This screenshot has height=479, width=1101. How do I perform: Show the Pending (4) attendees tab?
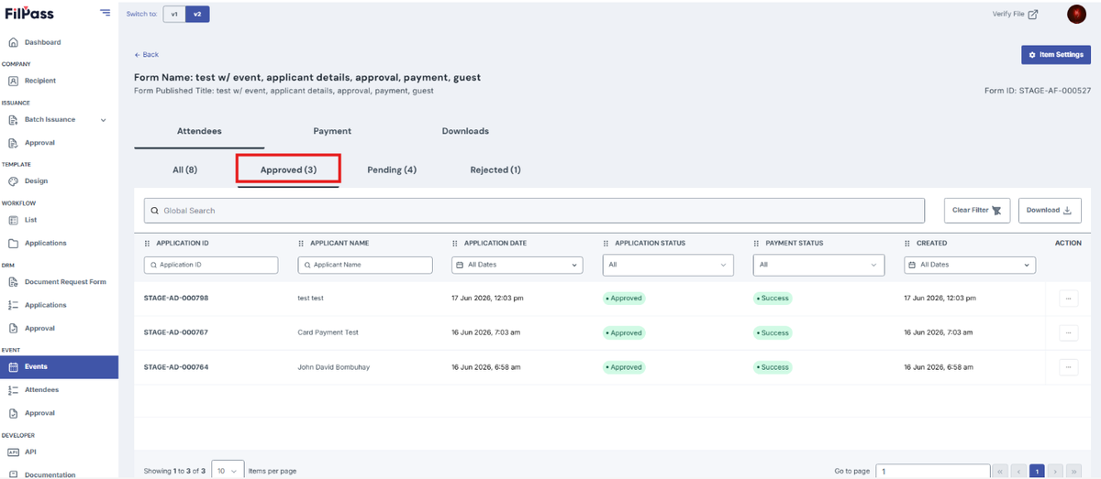point(392,169)
